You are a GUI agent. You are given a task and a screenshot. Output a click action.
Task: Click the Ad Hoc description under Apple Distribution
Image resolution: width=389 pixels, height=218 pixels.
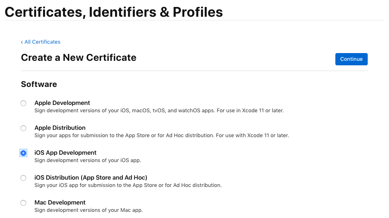(161, 136)
